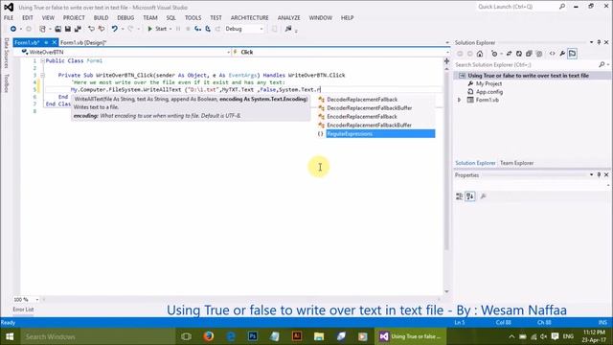The height and width of the screenshot is (345, 613).
Task: Click the Save All toolbar icon
Action: tap(78, 29)
